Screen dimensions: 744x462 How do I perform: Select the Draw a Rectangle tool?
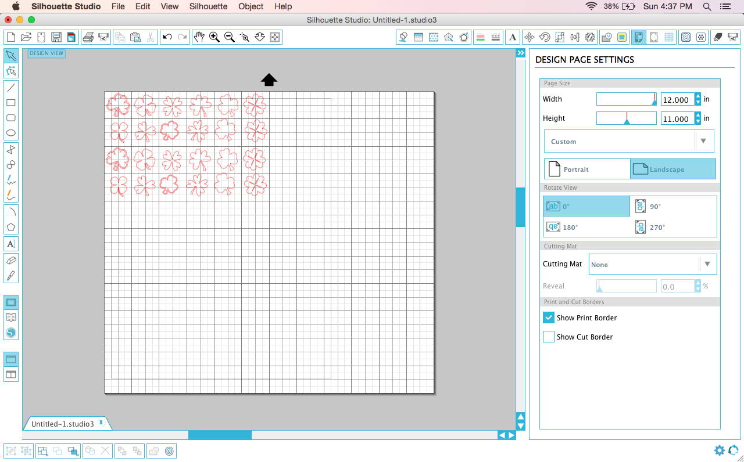pos(11,103)
